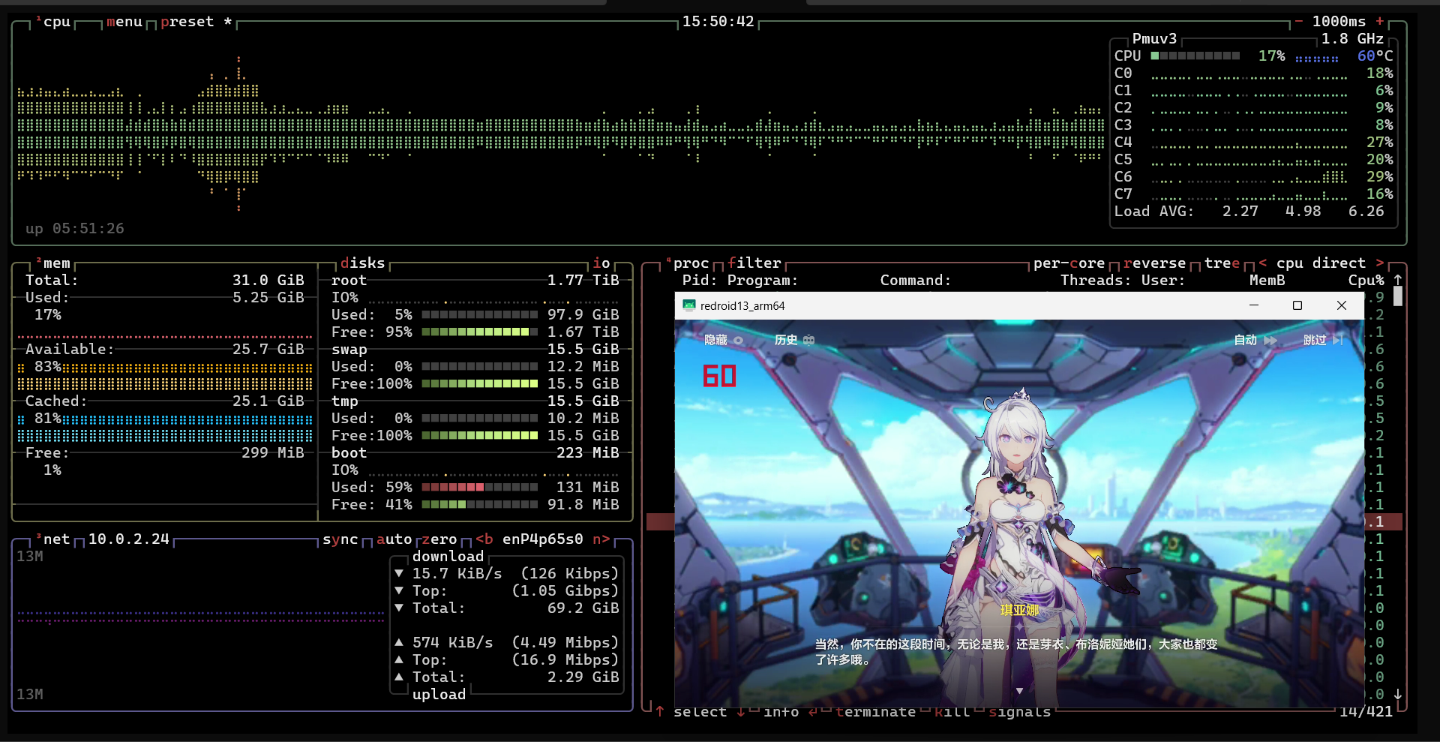Select the highlighted process row
The height and width of the screenshot is (742, 1440).
tap(1024, 521)
